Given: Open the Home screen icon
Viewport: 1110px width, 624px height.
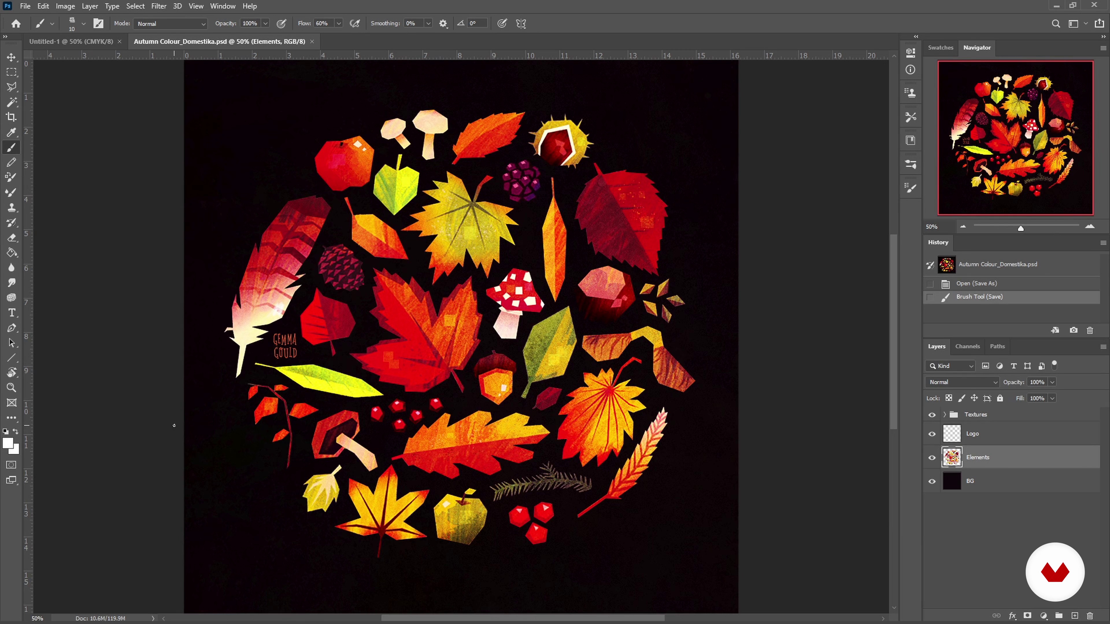Looking at the screenshot, I should point(16,24).
